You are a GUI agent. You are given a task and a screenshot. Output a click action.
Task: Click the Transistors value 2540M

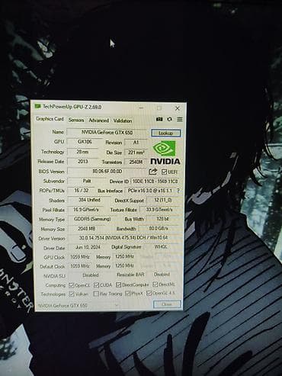tap(136, 162)
